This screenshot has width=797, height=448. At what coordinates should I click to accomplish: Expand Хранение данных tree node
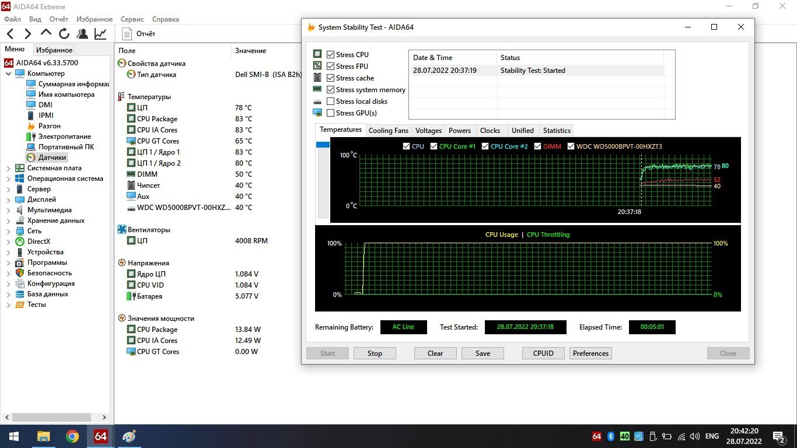[x=8, y=220]
